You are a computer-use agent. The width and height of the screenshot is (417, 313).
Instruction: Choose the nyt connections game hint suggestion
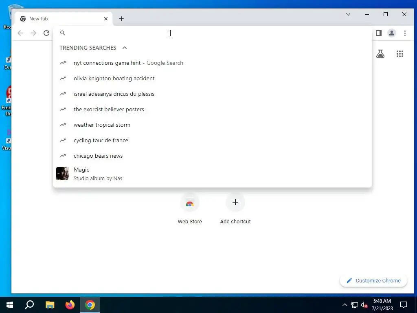pyautogui.click(x=213, y=63)
